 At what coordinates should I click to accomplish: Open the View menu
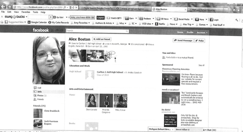click(x=16, y=12)
